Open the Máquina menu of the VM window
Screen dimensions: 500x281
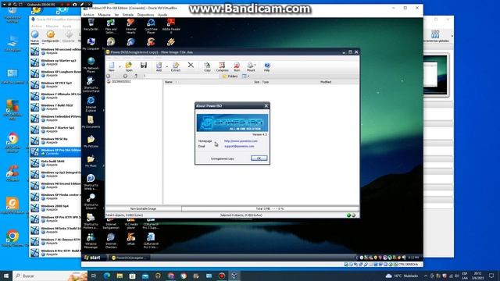click(x=104, y=15)
